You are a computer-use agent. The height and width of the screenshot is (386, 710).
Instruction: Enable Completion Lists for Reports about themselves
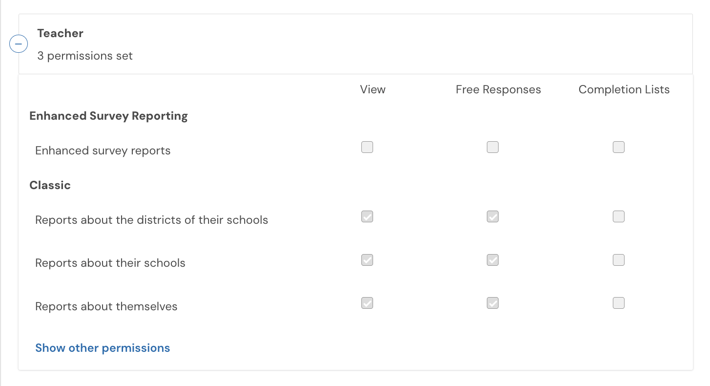tap(619, 303)
